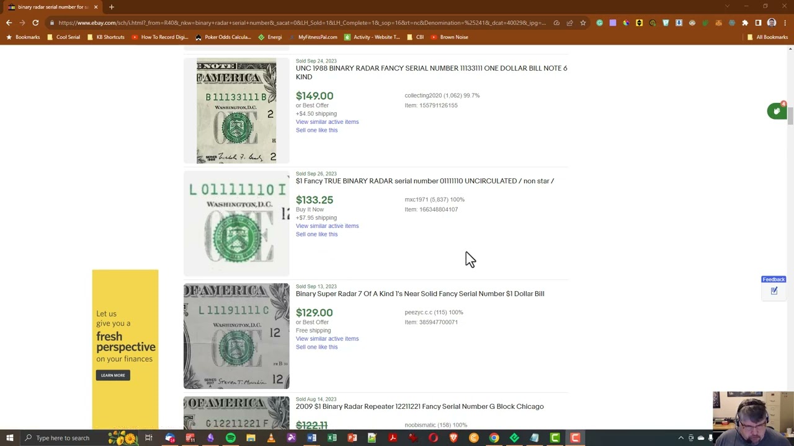Open Opera browser from the taskbar
This screenshot has height=446, width=794.
pos(433,438)
